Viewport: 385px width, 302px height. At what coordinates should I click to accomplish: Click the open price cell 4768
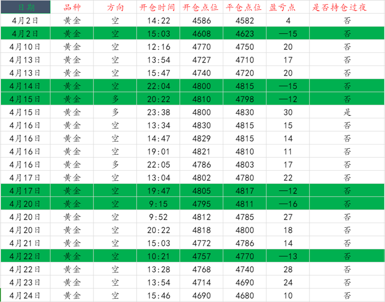click(202, 269)
